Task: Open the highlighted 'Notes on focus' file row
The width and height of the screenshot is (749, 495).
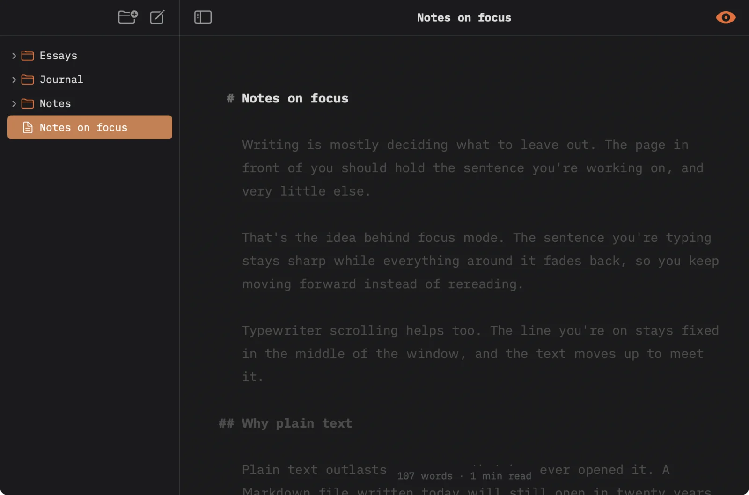Action: click(x=90, y=127)
